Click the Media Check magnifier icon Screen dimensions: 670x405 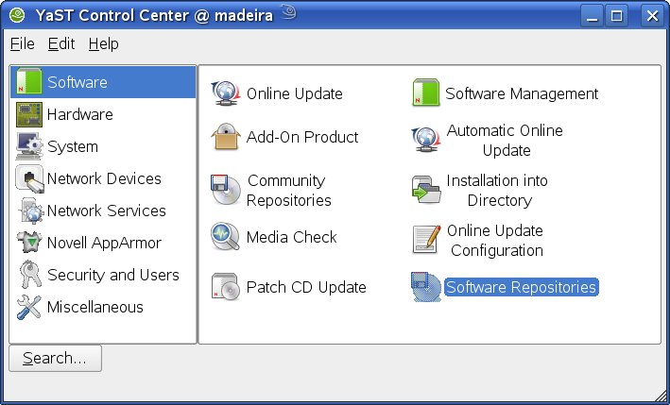225,236
